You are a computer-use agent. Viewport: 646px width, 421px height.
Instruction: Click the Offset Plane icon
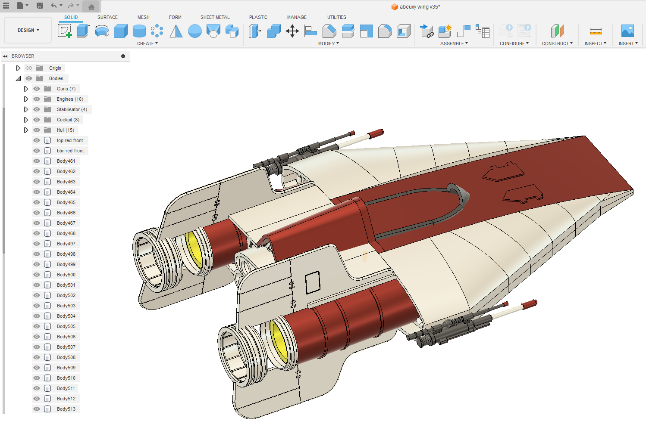(x=557, y=31)
